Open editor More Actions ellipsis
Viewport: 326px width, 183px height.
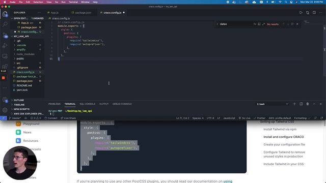point(321,13)
